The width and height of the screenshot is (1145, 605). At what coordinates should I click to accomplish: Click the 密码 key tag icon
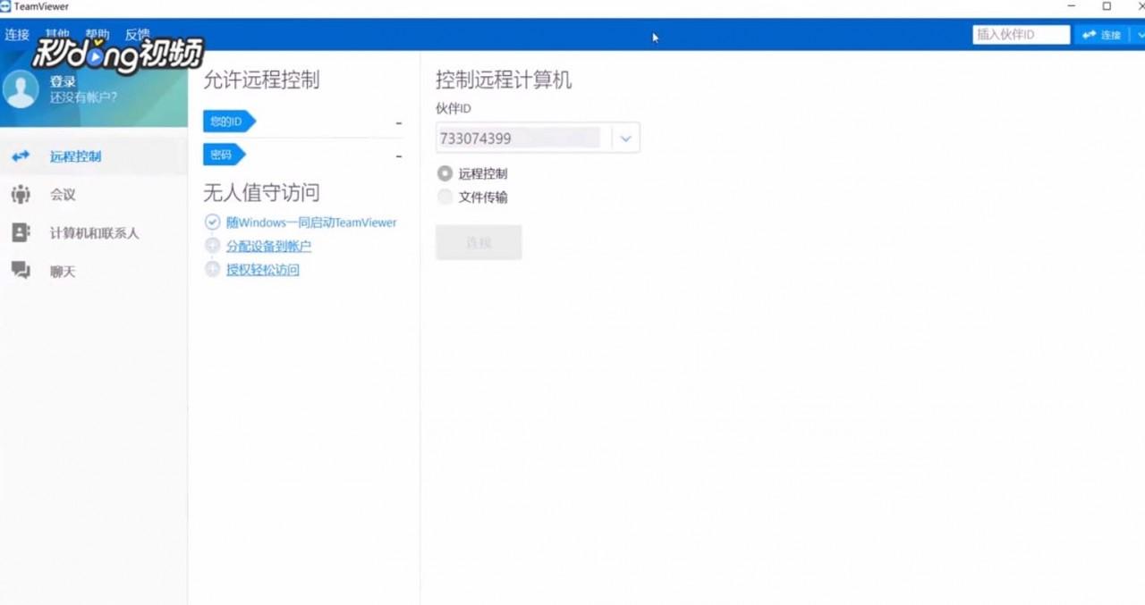224,154
